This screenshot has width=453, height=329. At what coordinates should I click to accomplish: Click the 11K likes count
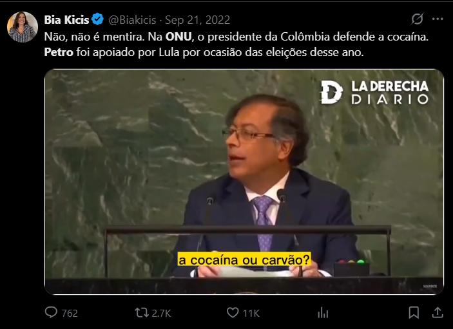click(251, 313)
